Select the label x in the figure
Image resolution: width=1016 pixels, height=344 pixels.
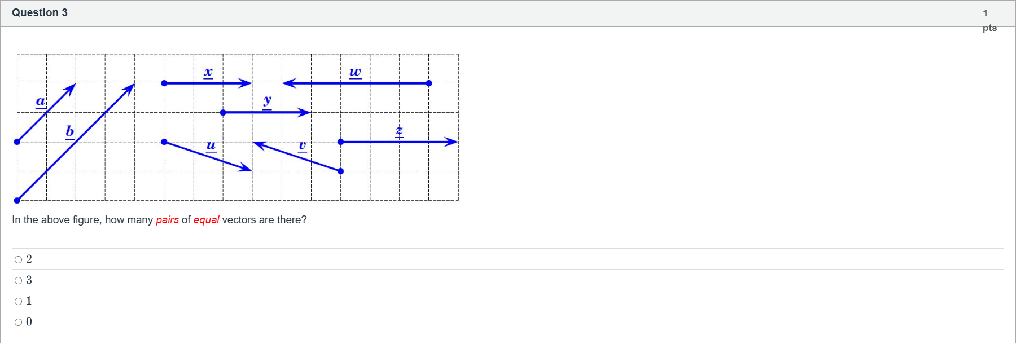(x=208, y=72)
